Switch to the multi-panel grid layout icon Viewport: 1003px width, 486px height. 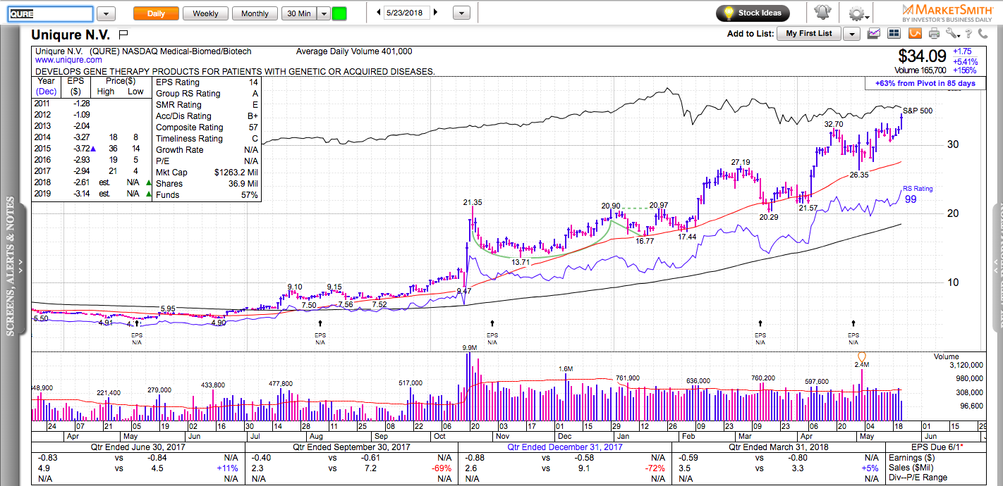point(894,33)
